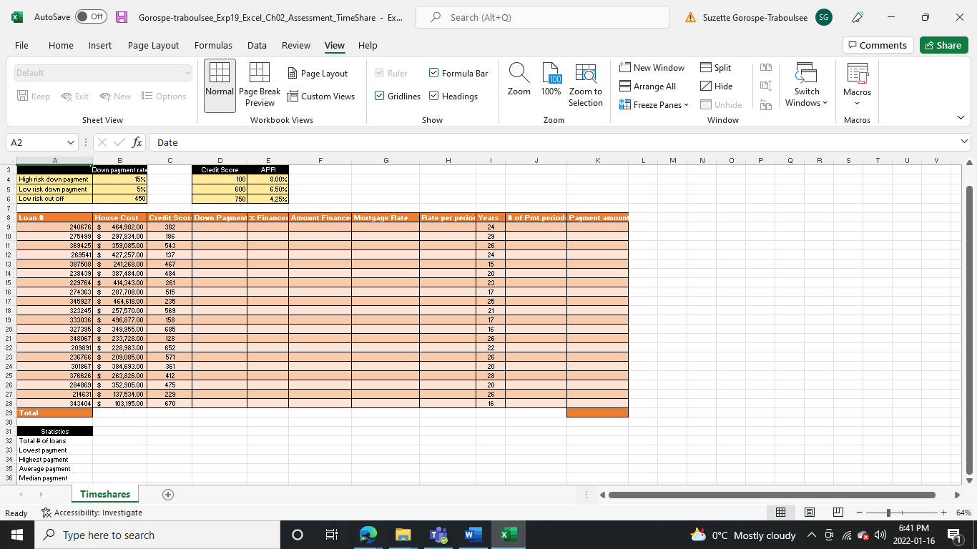Add a new sheet with plus icon
The image size is (977, 549).
[x=168, y=495]
